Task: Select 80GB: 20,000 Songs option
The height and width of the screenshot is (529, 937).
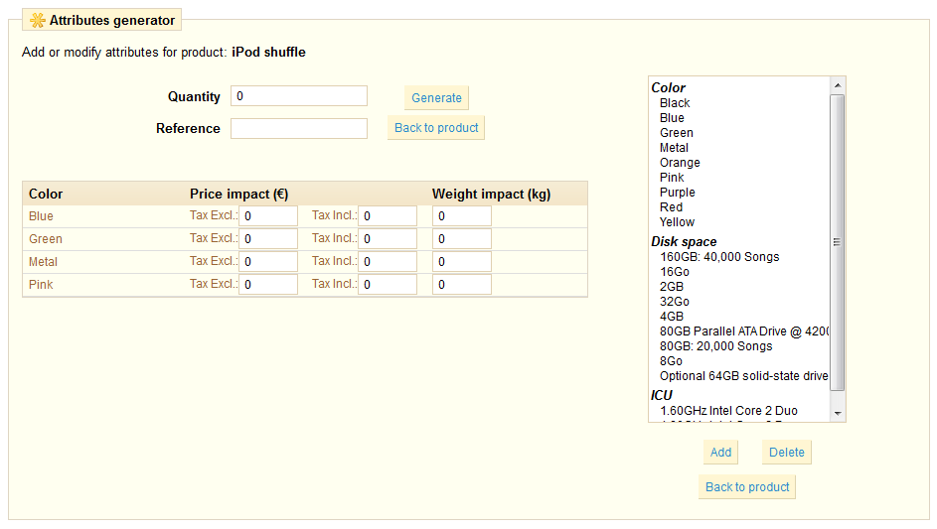Action: click(x=715, y=347)
